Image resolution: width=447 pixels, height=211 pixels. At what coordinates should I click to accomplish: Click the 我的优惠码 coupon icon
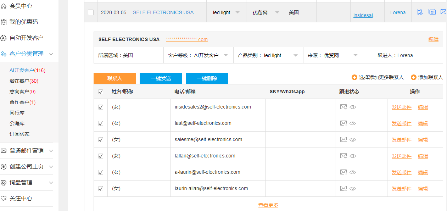[3, 22]
